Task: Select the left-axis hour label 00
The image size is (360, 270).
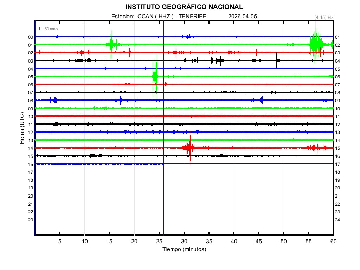Action: (x=31, y=37)
